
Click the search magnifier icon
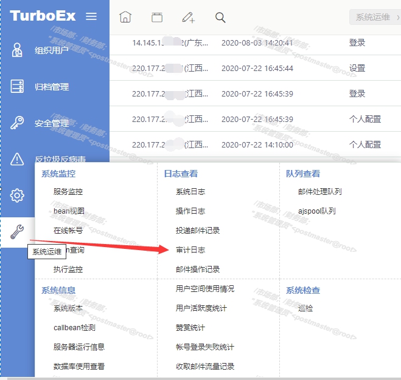pos(220,18)
